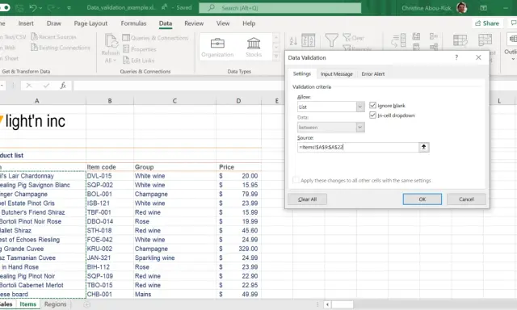Viewport: 517px width, 310px height.
Task: Open Customize Quick Access Toolbar menu
Action: coord(69,8)
